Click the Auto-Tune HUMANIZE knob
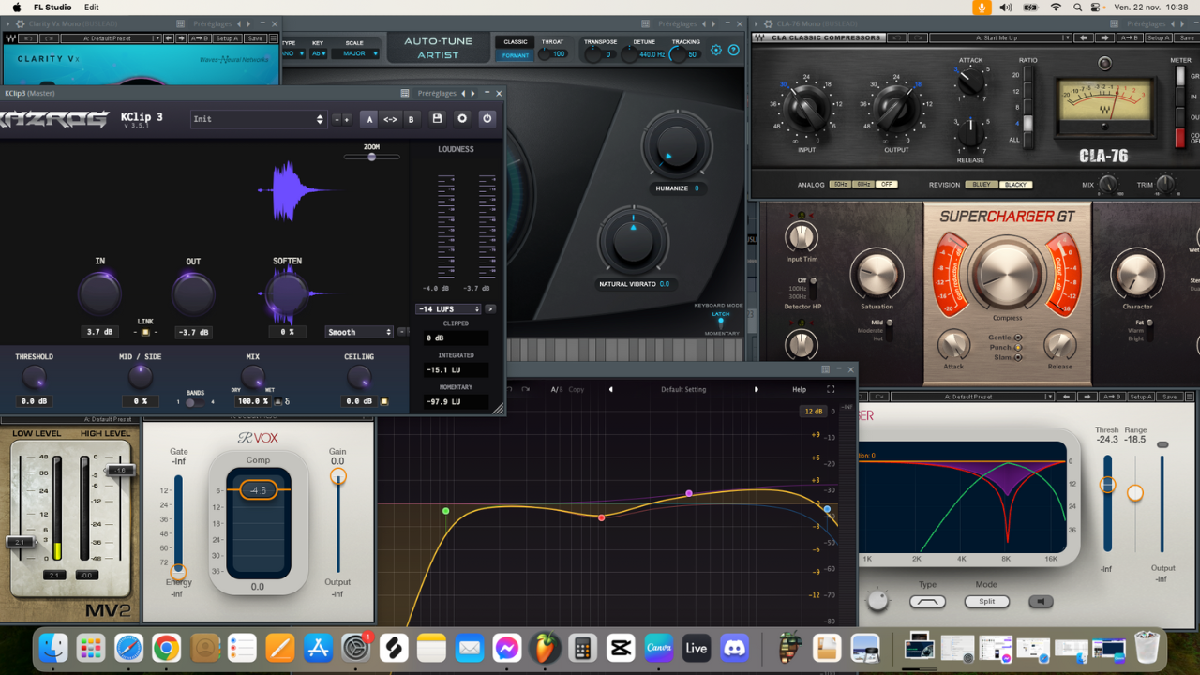Screen dimensions: 1200x675 click(676, 146)
